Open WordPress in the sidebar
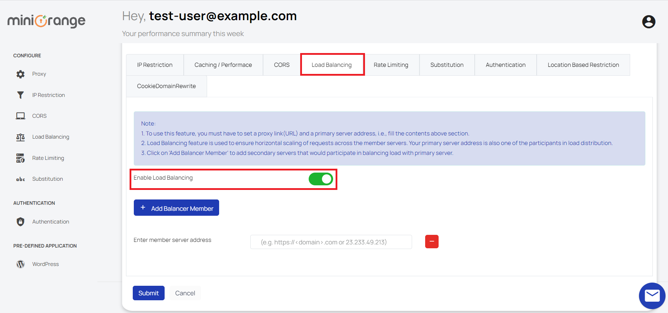Screen dimensions: 668x313 pyautogui.click(x=46, y=264)
